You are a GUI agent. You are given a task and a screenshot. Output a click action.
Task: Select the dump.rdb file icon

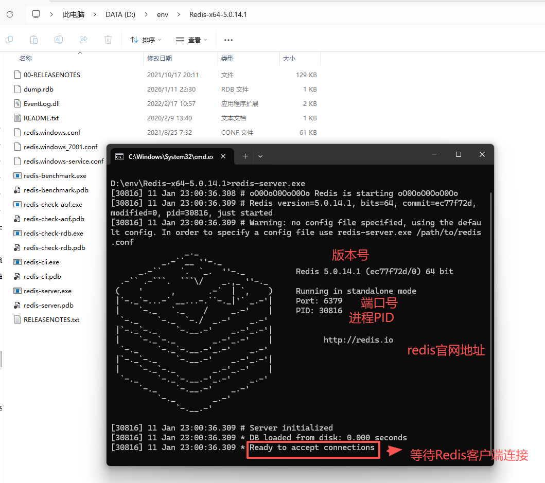coord(17,90)
